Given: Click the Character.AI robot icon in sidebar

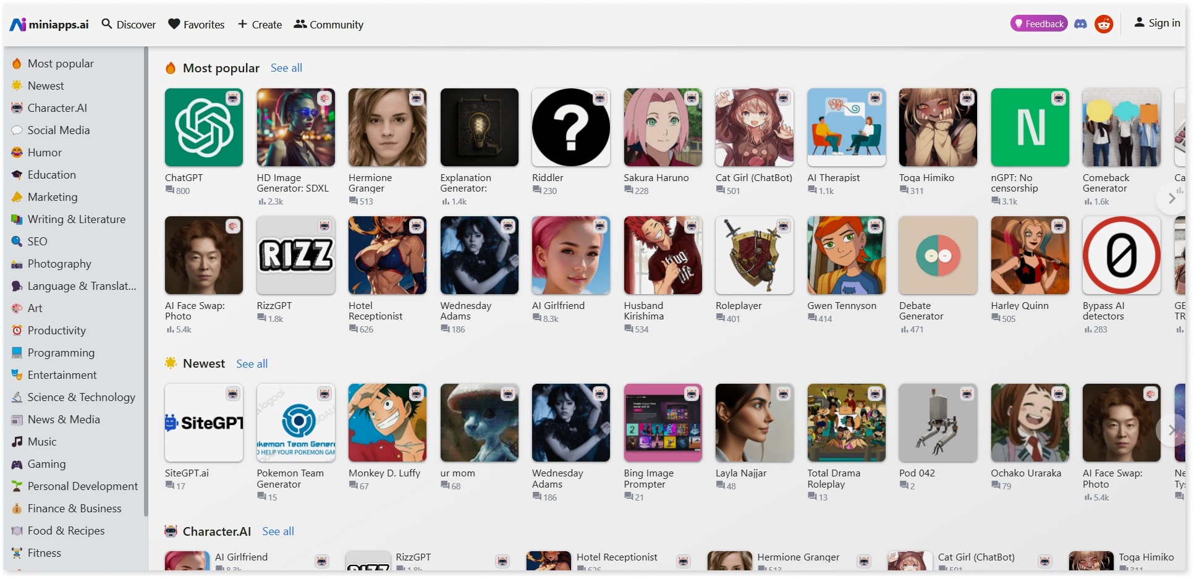Looking at the screenshot, I should click(17, 108).
